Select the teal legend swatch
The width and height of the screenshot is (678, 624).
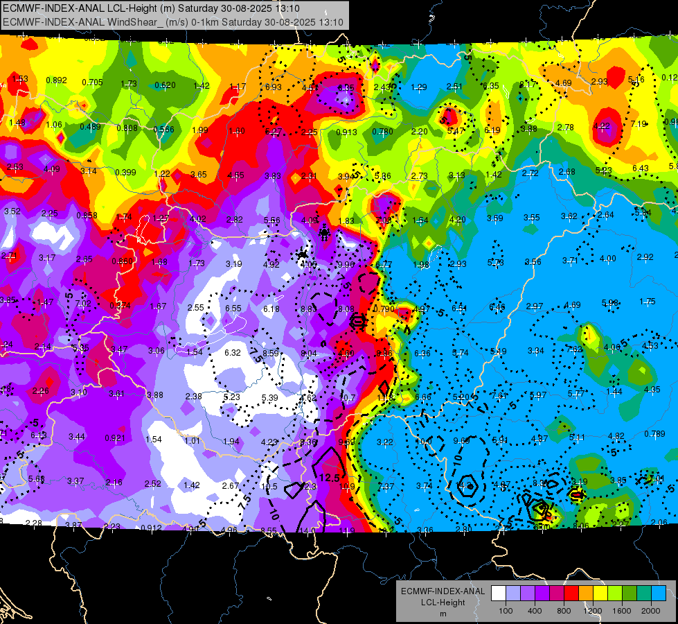point(643,593)
